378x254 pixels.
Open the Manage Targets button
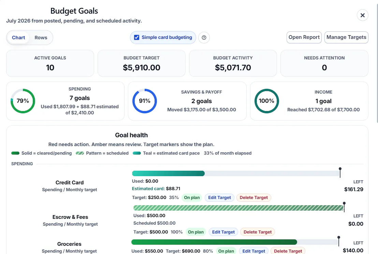click(x=346, y=38)
